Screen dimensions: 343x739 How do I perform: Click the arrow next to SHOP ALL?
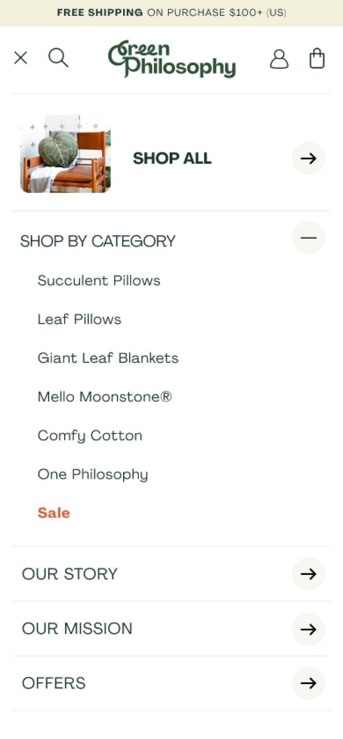pos(308,159)
